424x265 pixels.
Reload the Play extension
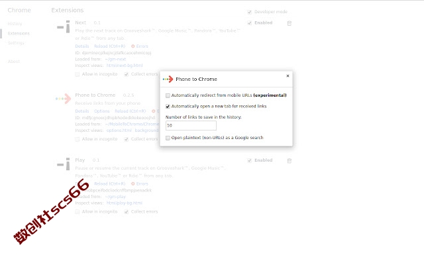tap(110, 184)
